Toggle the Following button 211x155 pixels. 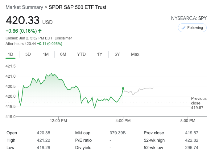192,28
